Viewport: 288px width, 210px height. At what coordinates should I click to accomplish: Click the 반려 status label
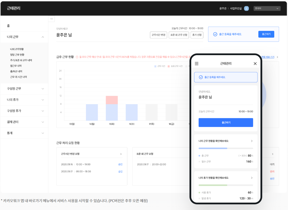[x=272, y=171]
